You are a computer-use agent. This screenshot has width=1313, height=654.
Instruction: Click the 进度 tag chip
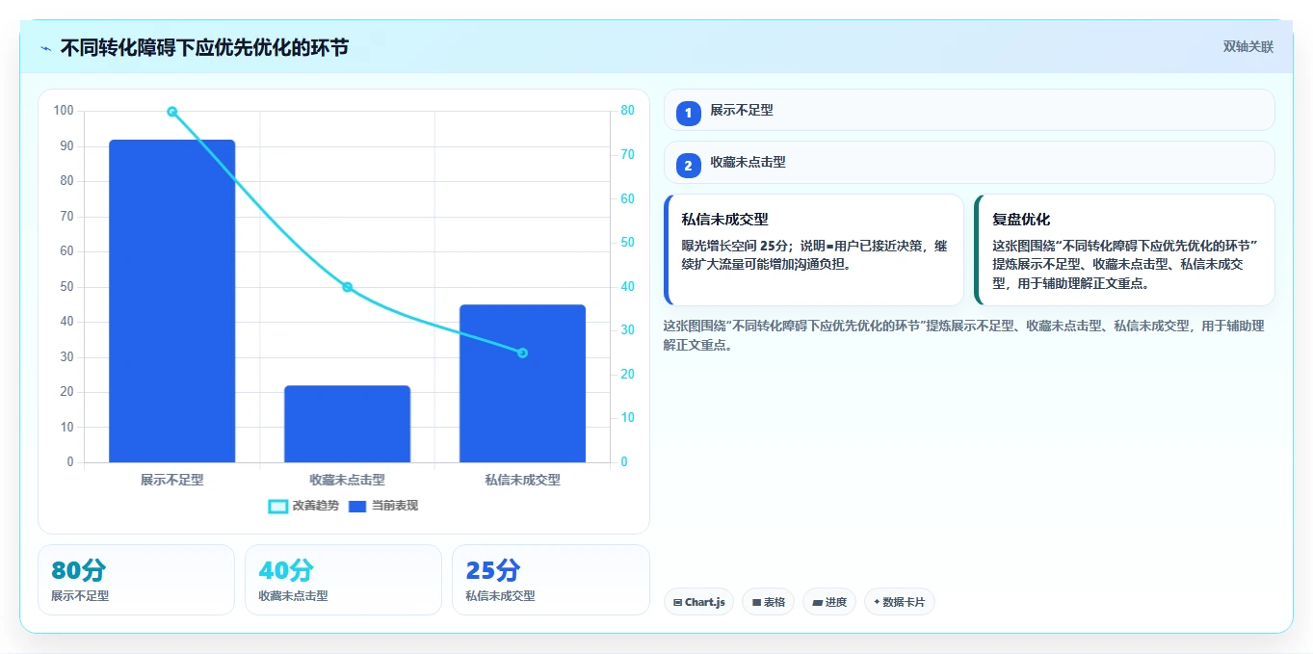[x=828, y=602]
